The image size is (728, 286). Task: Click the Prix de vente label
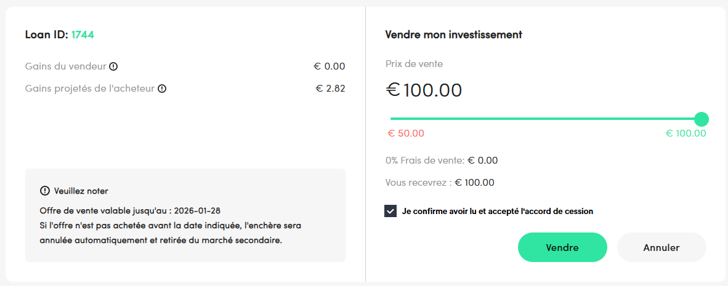coord(414,63)
